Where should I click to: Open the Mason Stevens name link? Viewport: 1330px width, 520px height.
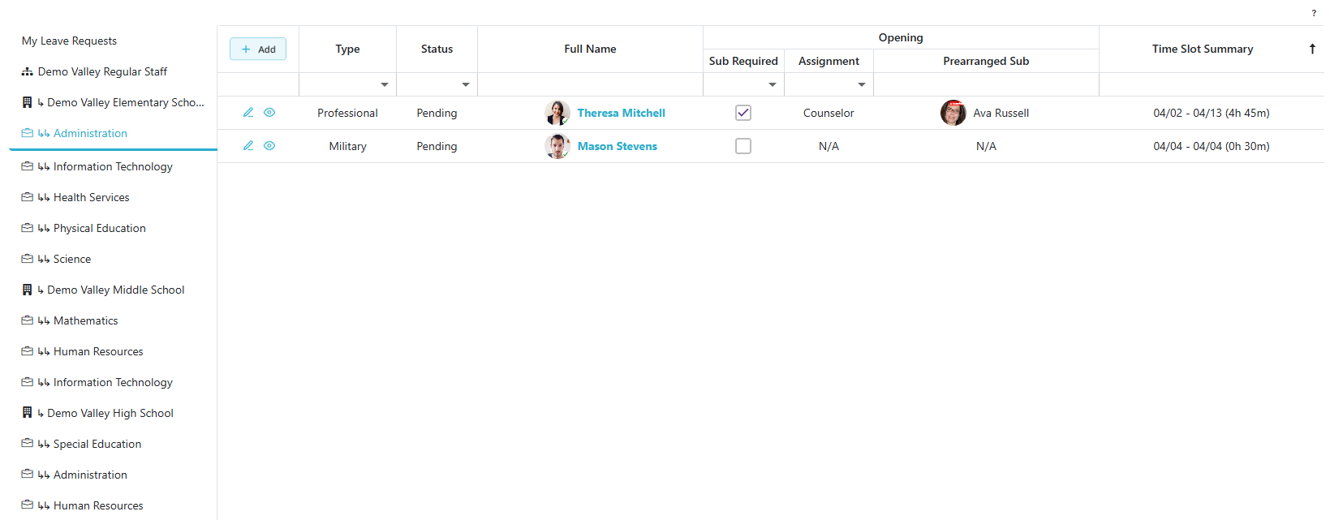[x=618, y=146]
